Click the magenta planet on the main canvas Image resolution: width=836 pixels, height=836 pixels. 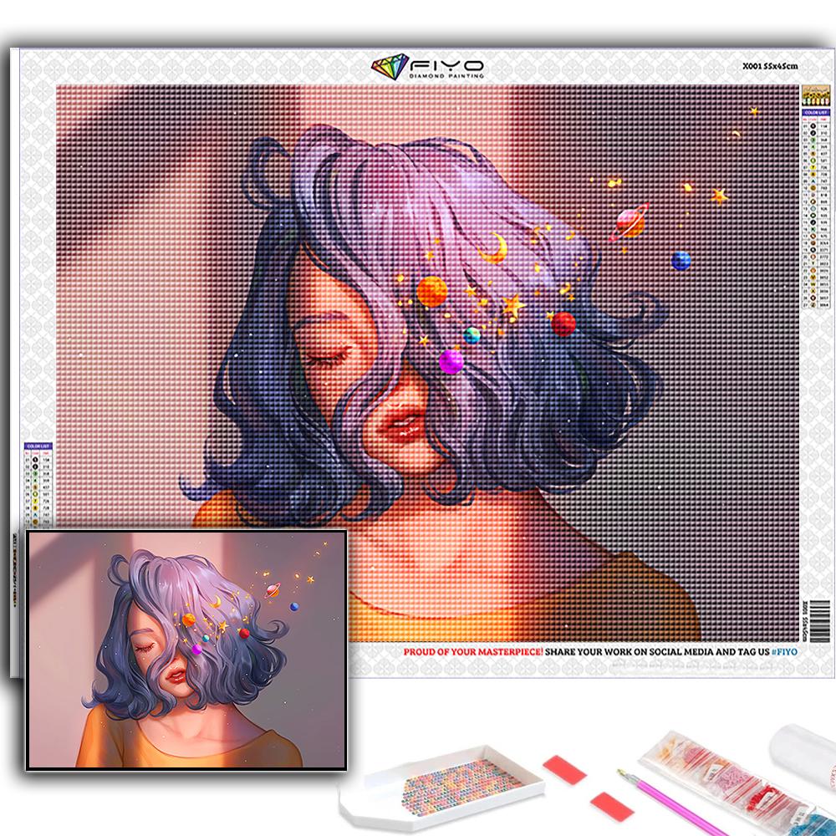tap(451, 361)
